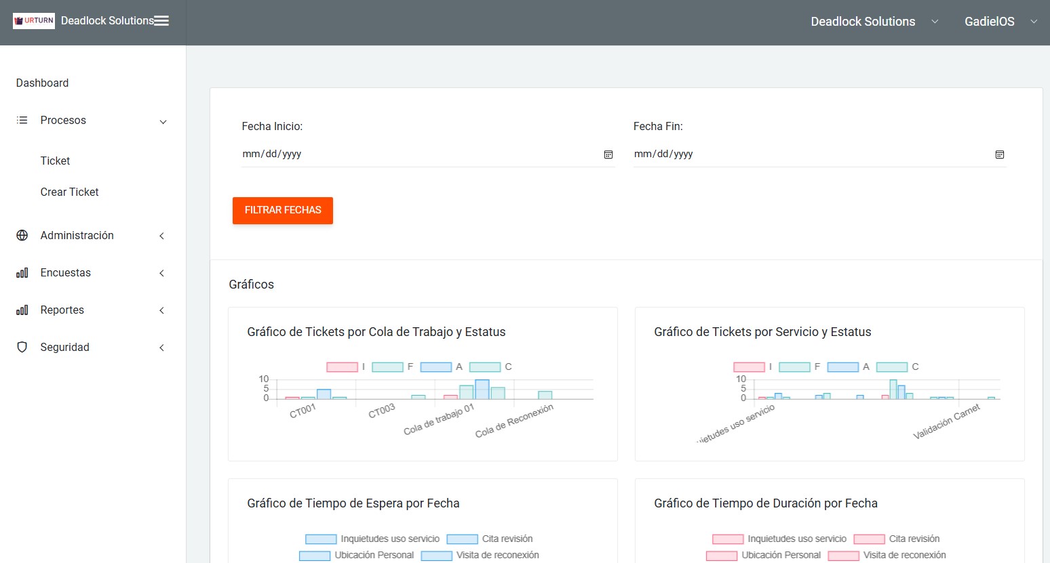Click the URTURN logo in header
The image size is (1050, 563).
[x=34, y=21]
